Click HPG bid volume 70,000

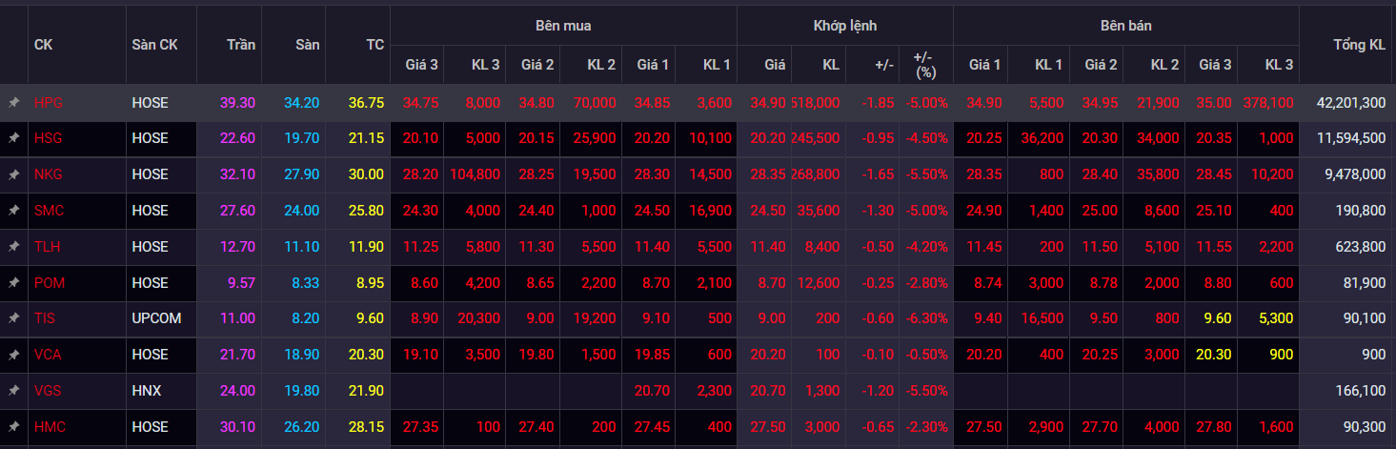click(595, 102)
